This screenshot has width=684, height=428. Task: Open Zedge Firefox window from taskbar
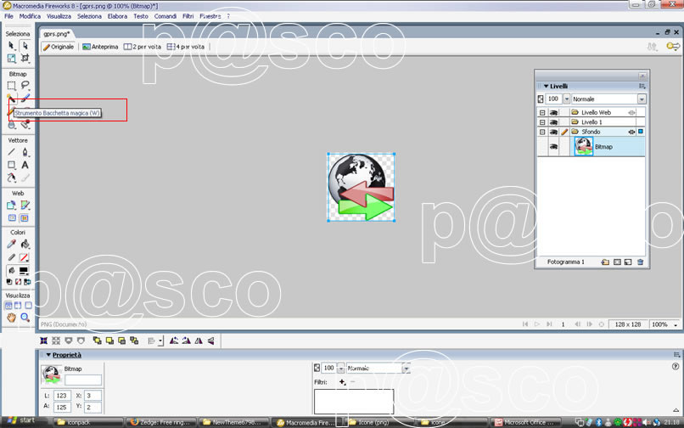(160, 422)
